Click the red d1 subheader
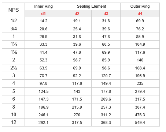Viewport: 166px width, 132px height. [43, 14]
